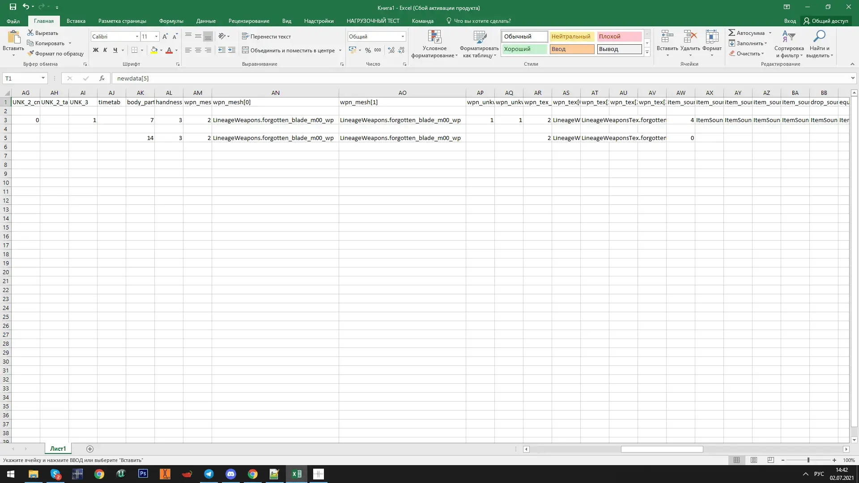Open Find and Select (Найти и выделить)
The image size is (859, 483).
pos(819,44)
